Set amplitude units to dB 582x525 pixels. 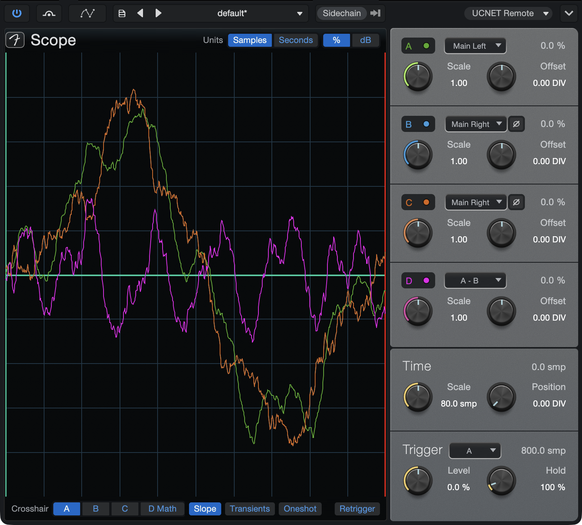[365, 40]
